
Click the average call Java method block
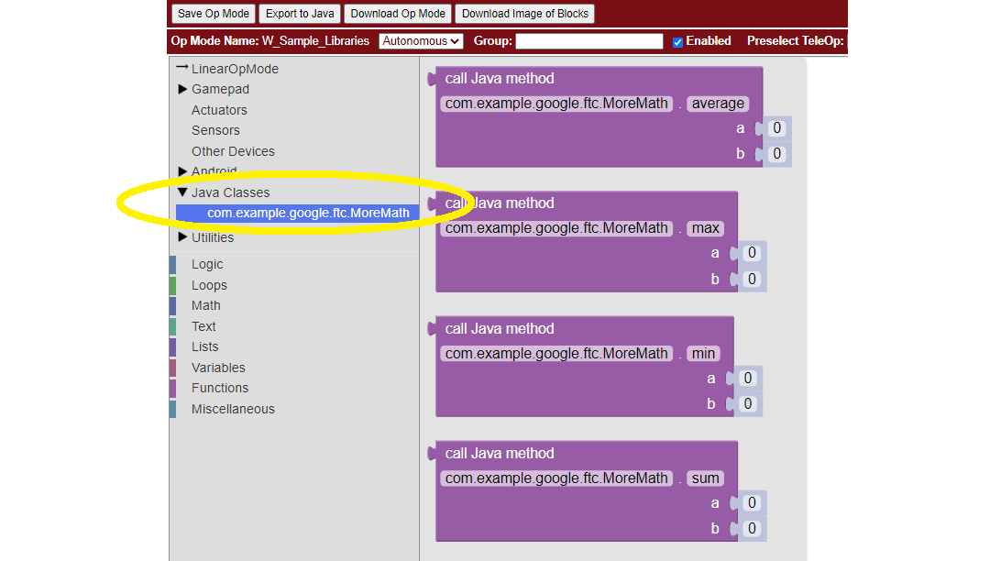click(500, 79)
